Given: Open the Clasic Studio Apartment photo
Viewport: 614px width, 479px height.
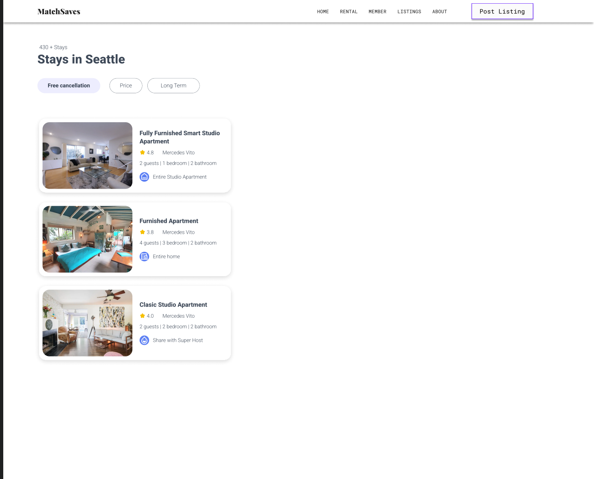Looking at the screenshot, I should (x=88, y=323).
